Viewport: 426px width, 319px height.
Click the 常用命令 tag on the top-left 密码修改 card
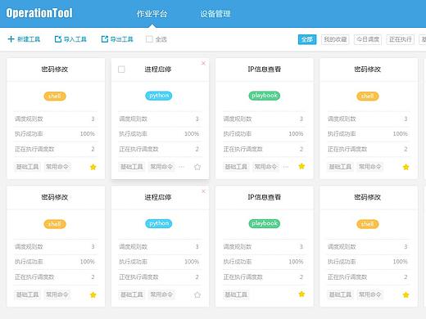57,167
